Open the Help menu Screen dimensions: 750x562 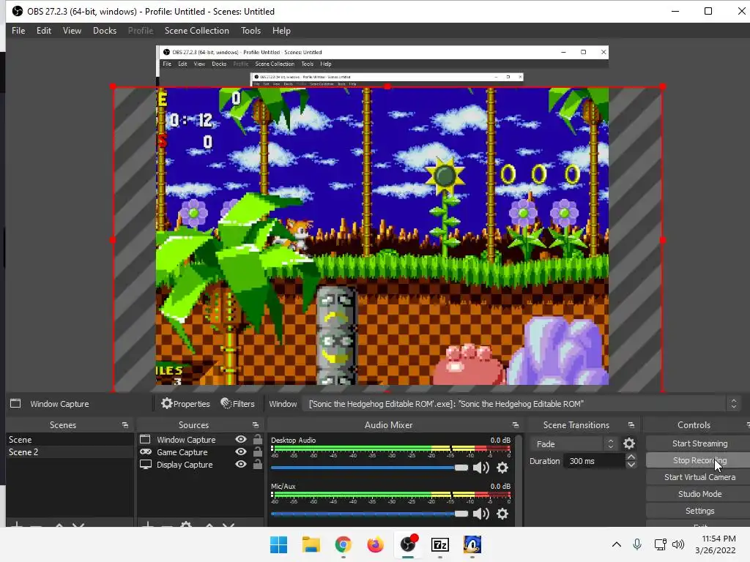pyautogui.click(x=281, y=31)
